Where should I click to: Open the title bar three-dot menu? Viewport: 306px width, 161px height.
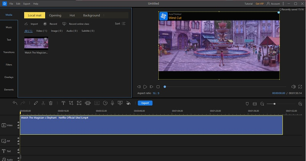[283, 3]
